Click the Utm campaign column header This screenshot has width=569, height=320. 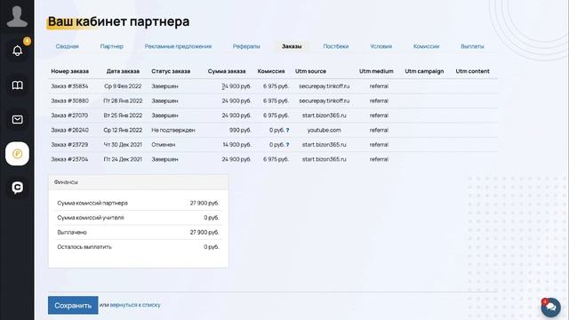[424, 71]
